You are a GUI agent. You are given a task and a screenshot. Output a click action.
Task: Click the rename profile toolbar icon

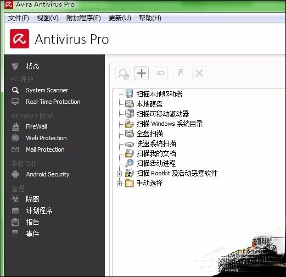(x=161, y=73)
